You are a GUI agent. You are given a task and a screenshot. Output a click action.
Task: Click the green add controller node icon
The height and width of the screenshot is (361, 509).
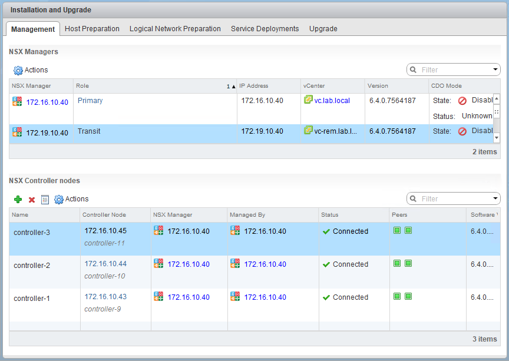(x=18, y=200)
